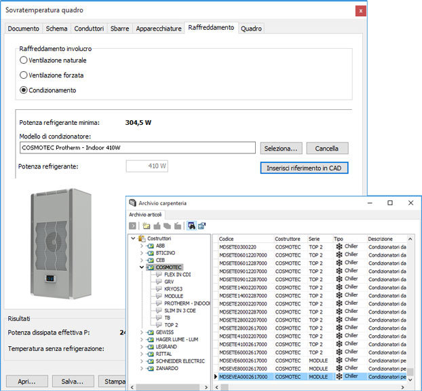This screenshot has height=391, width=422.
Task: Click the row pointer arrow beside MDSEVEA002617000
Action: (215, 377)
